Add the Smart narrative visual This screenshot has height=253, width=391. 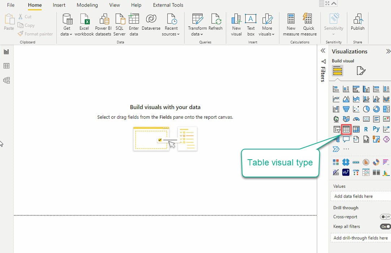click(356, 139)
